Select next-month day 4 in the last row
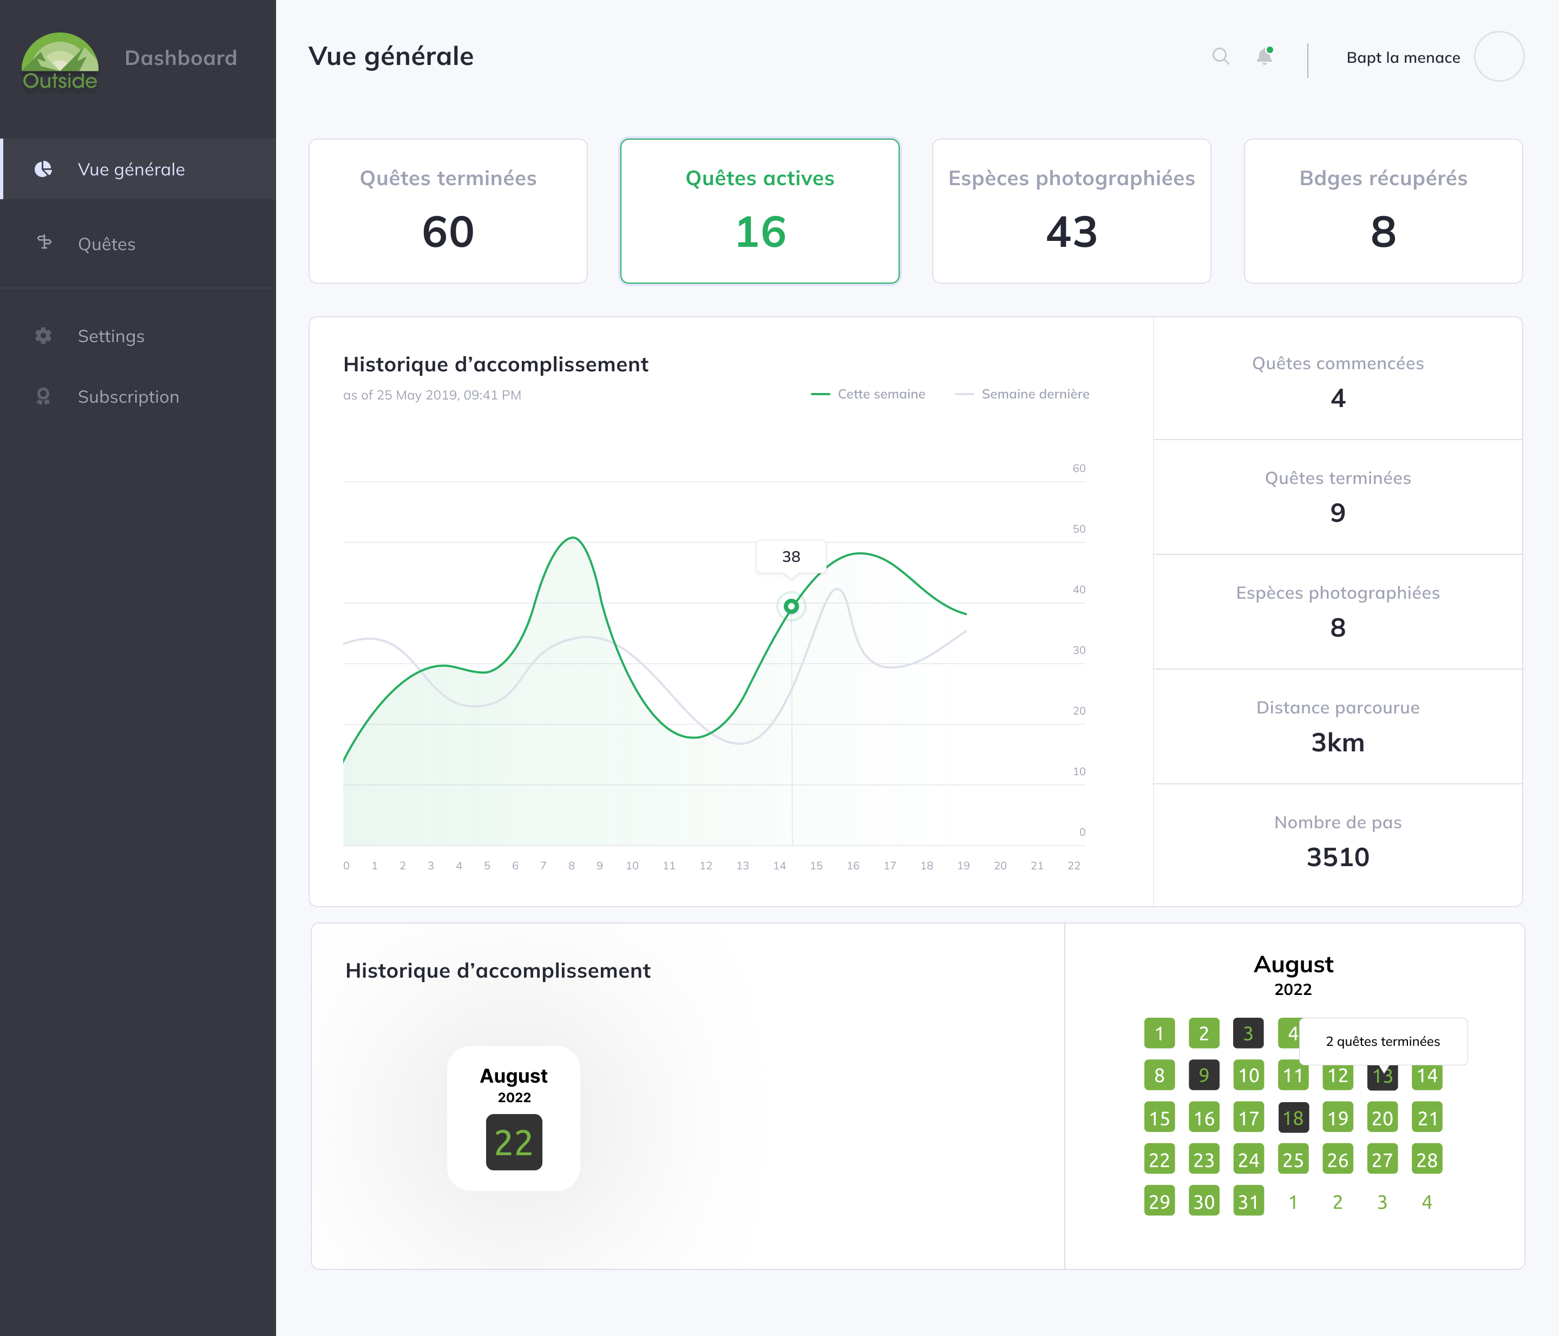 coord(1426,1202)
